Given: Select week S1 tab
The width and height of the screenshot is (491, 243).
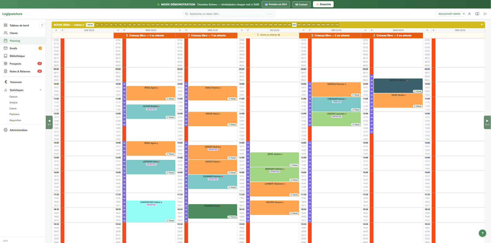Looking at the screenshot, I should tap(97, 25).
